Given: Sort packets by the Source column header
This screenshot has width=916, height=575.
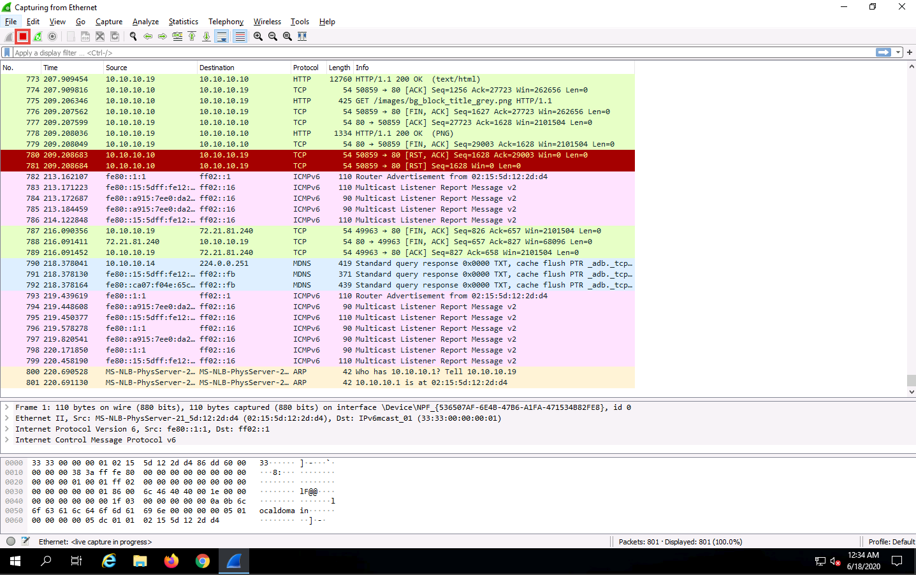Looking at the screenshot, I should click(x=150, y=68).
